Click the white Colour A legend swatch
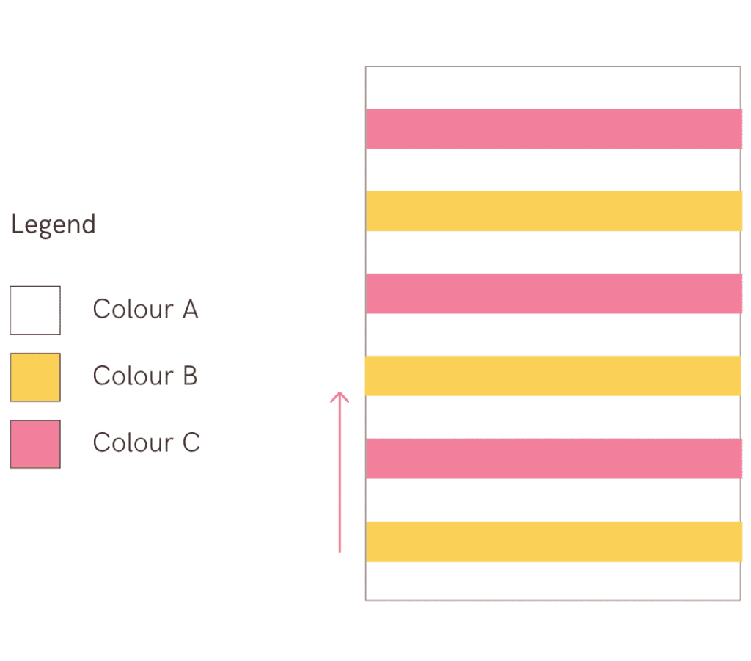Image resolution: width=751 pixels, height=661 pixels. (x=35, y=310)
